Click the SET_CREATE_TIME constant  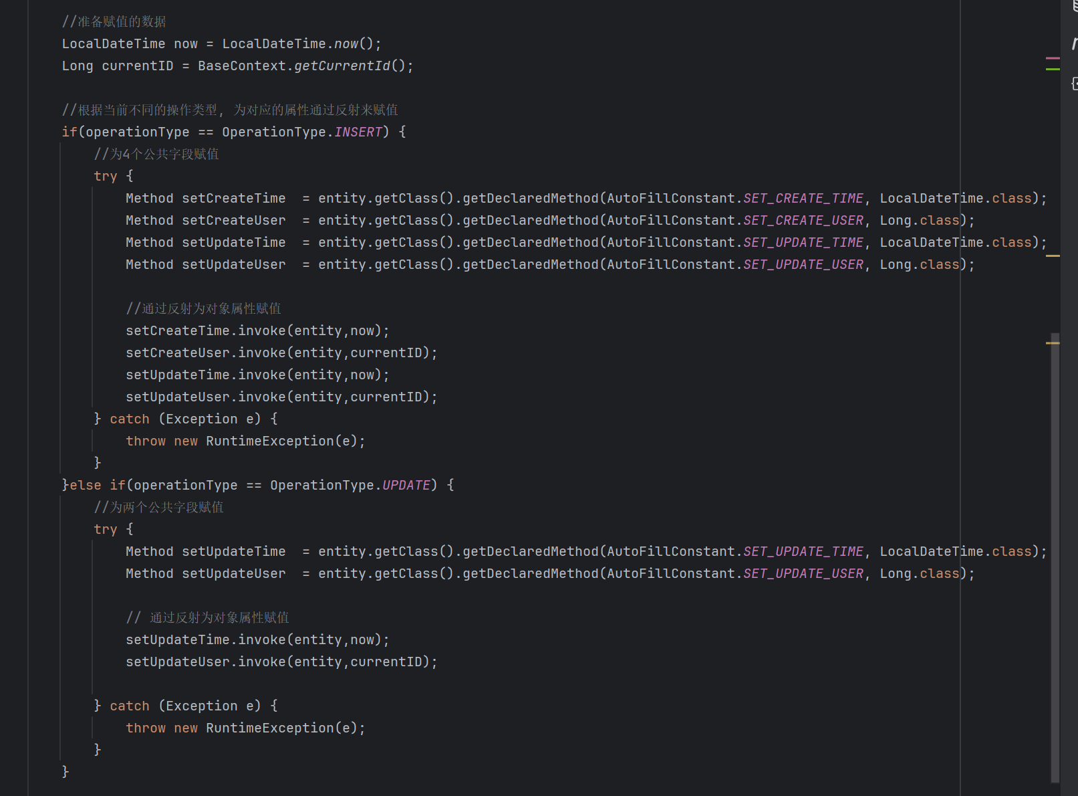803,198
